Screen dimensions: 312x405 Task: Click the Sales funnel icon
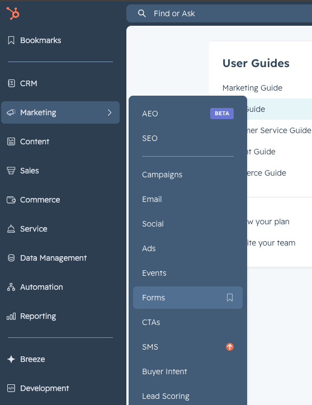coord(11,171)
